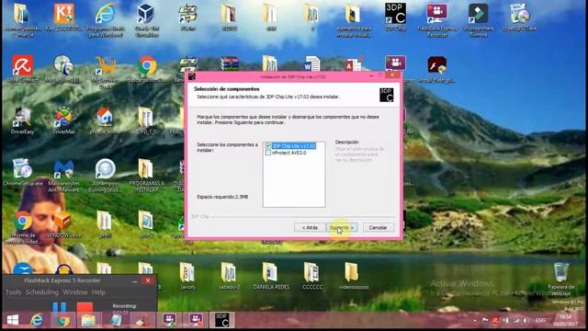Open Ashampoo Burning Studio desktop shortcut
Screen dimensions: 588x331
(105, 176)
